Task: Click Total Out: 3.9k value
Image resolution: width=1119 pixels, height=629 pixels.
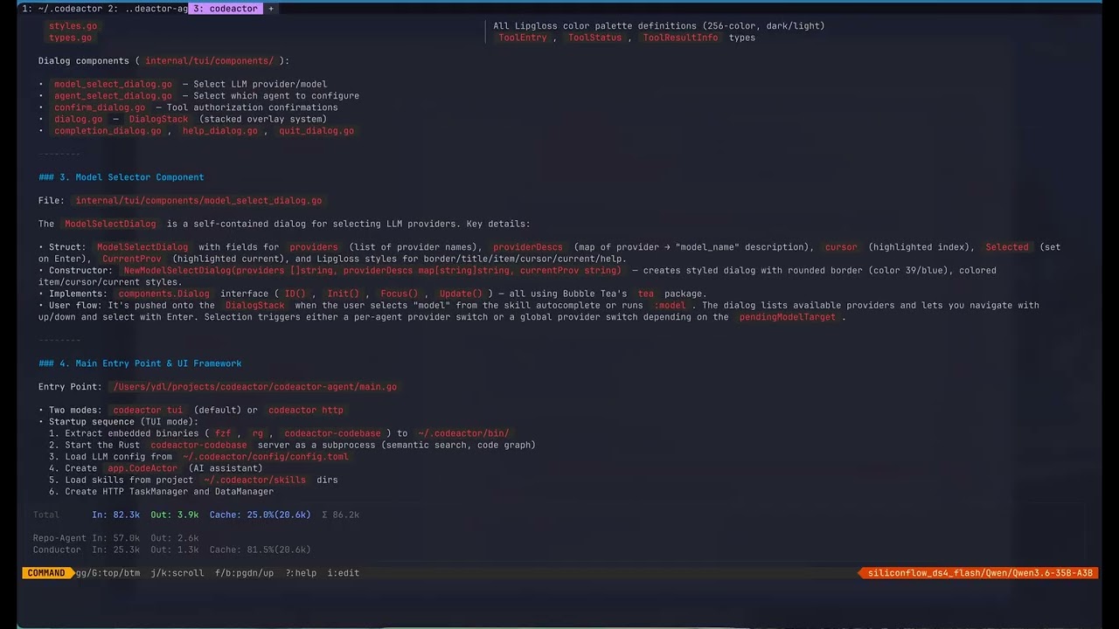Action: pos(174,515)
